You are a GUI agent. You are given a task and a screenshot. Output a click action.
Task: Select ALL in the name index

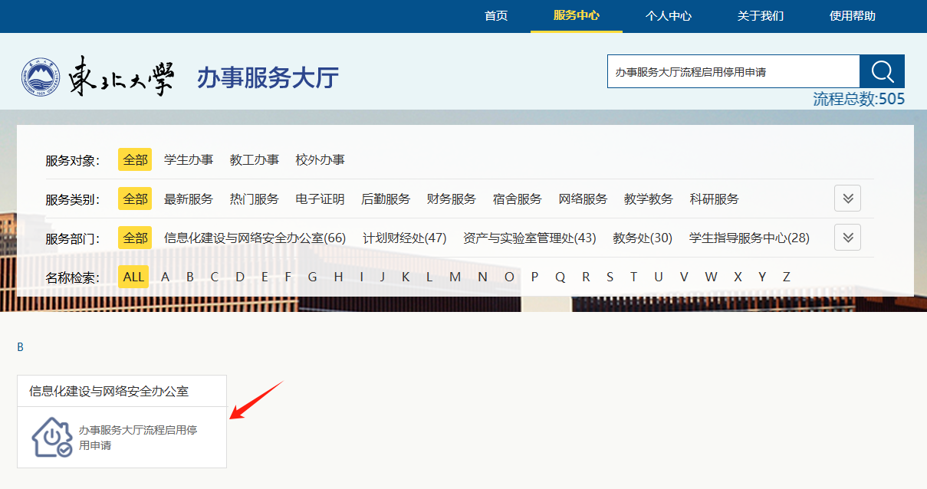click(133, 277)
